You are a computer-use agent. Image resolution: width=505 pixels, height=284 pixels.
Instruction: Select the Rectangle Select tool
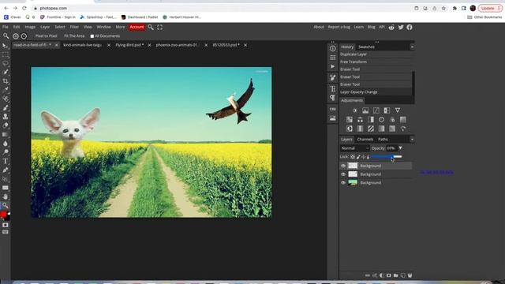pyautogui.click(x=6, y=54)
